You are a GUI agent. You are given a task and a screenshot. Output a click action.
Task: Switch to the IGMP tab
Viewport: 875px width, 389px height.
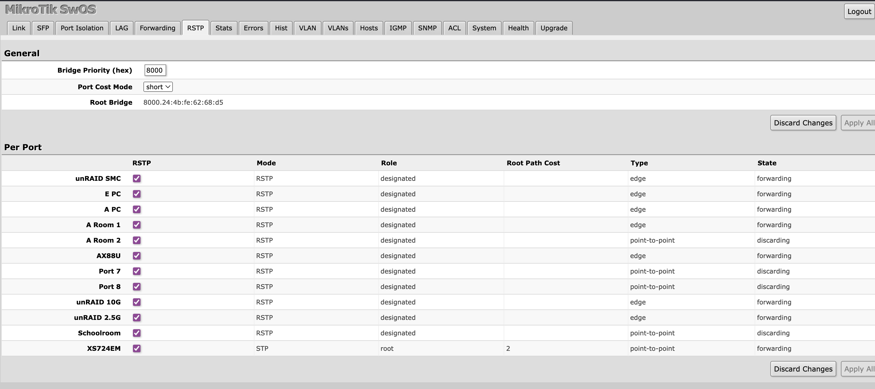pyautogui.click(x=398, y=28)
